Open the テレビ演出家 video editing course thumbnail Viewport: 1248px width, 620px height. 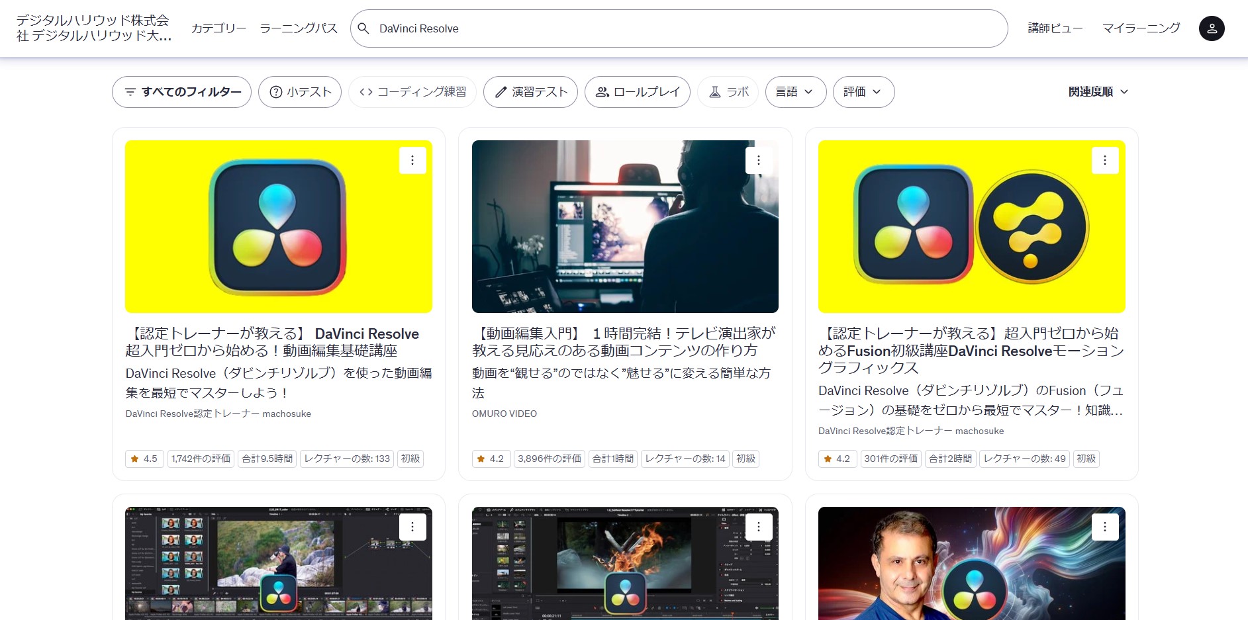click(624, 226)
